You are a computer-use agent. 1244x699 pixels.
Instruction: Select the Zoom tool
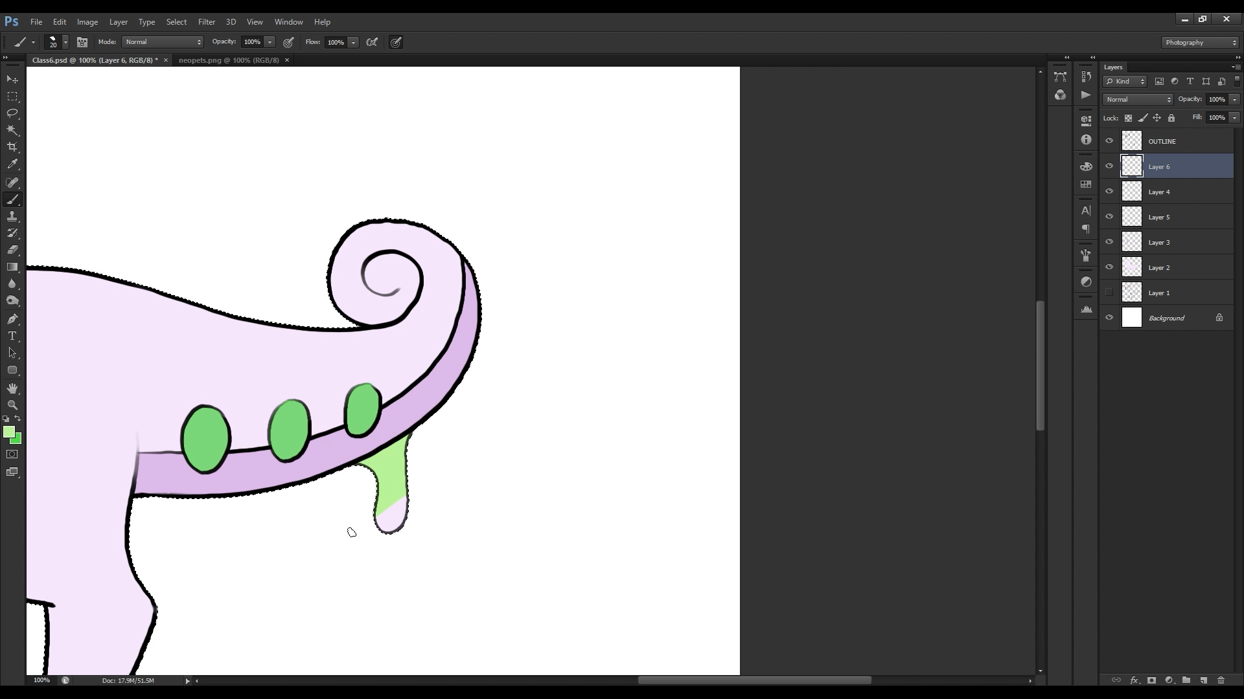pyautogui.click(x=12, y=405)
